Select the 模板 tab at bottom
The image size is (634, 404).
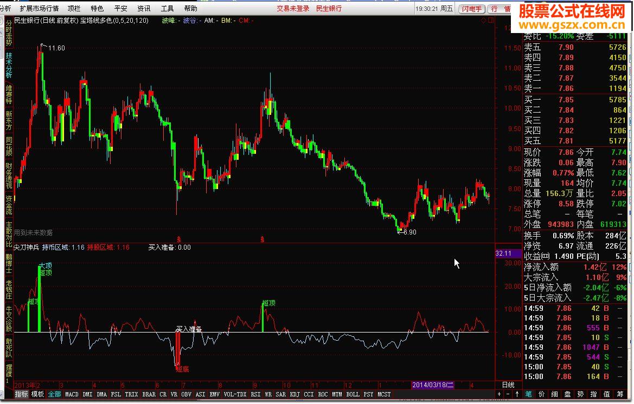(x=37, y=394)
